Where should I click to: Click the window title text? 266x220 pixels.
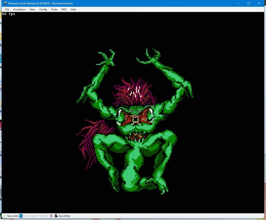click(x=41, y=3)
